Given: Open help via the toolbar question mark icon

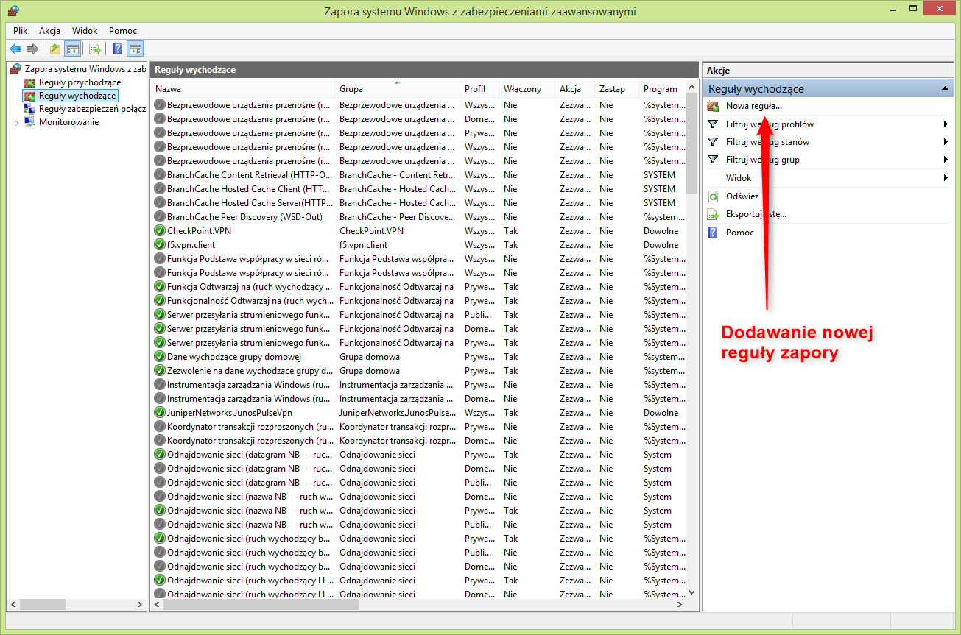Looking at the screenshot, I should click(118, 49).
